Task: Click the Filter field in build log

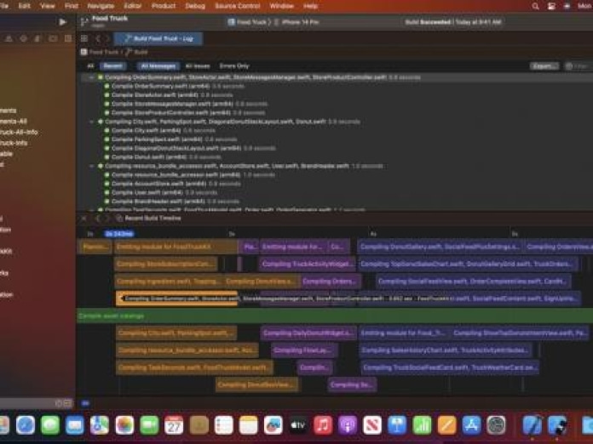Action: [579, 66]
